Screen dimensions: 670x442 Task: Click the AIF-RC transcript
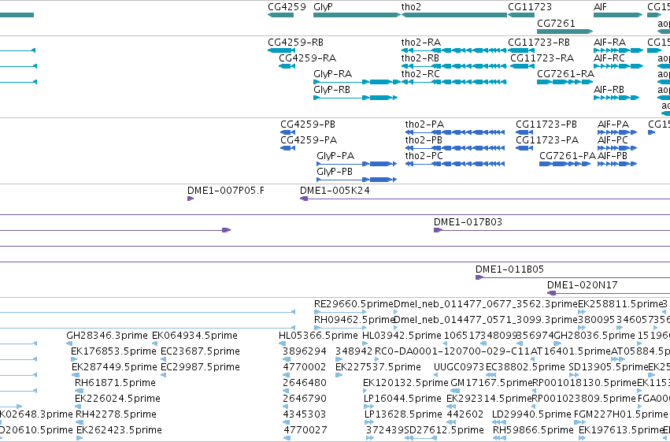618,66
